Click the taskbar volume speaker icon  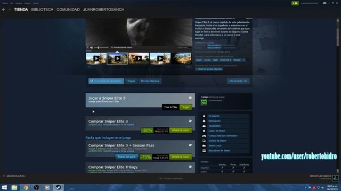coord(322,187)
